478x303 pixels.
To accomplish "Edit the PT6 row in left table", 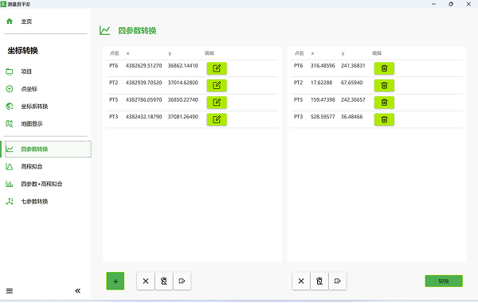I will tap(217, 68).
